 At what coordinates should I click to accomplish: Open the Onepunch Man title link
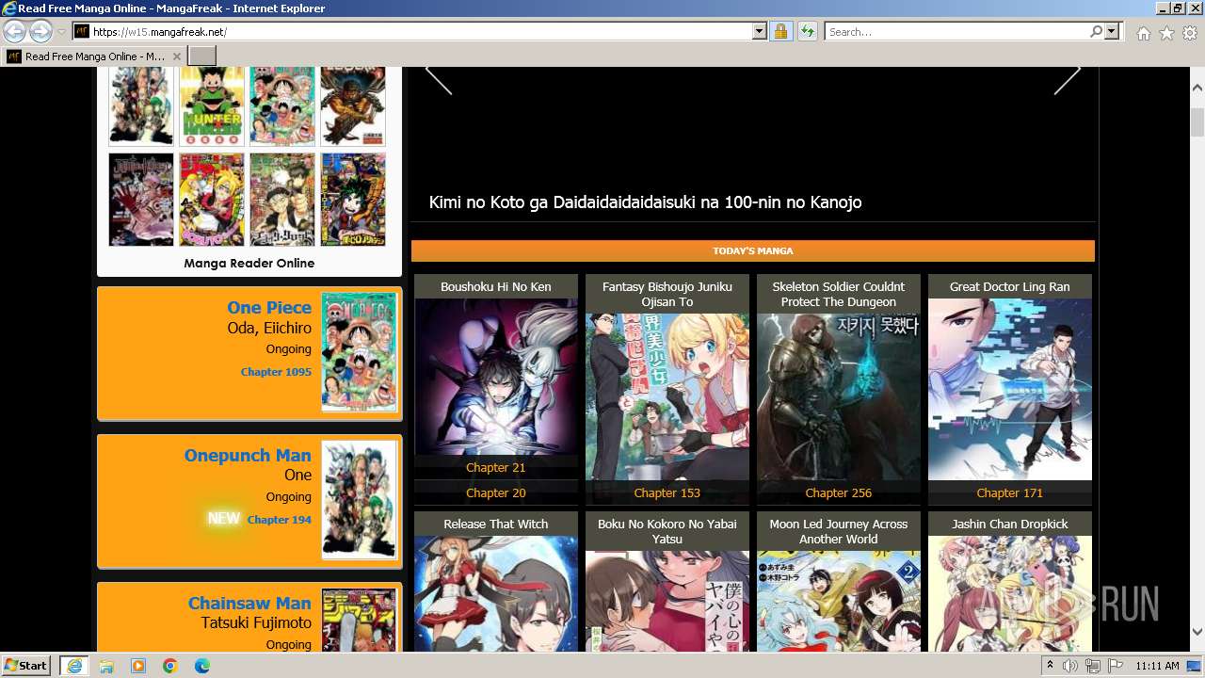[248, 455]
